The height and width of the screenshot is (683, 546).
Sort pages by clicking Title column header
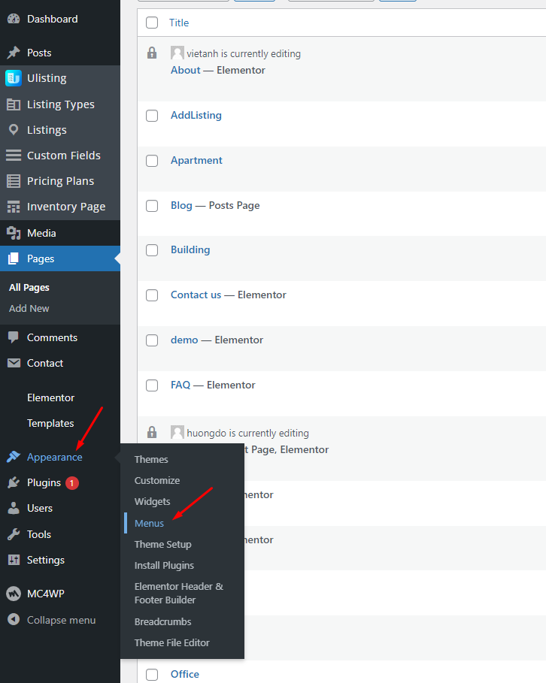click(179, 23)
